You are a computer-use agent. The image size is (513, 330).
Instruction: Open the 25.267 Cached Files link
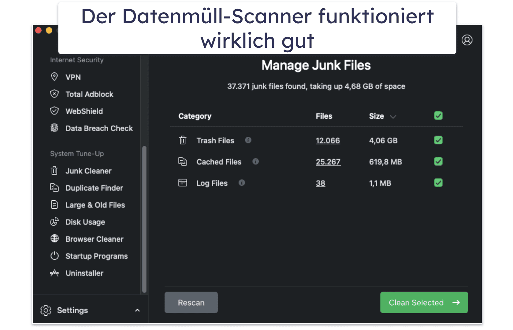328,162
